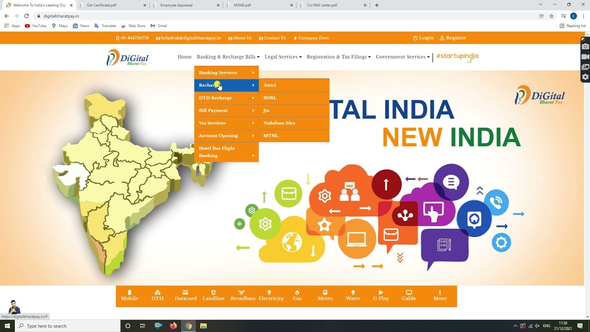This screenshot has height=332, width=590.
Task: Click the Mobile recharge icon
Action: coord(130,296)
